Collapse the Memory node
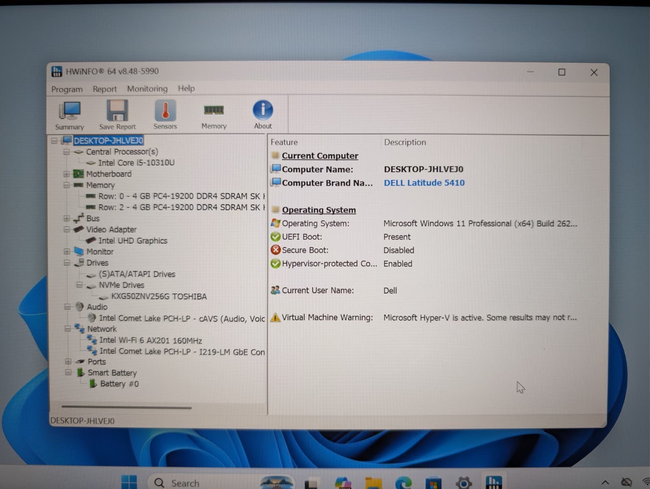The image size is (650, 489). pyautogui.click(x=67, y=185)
